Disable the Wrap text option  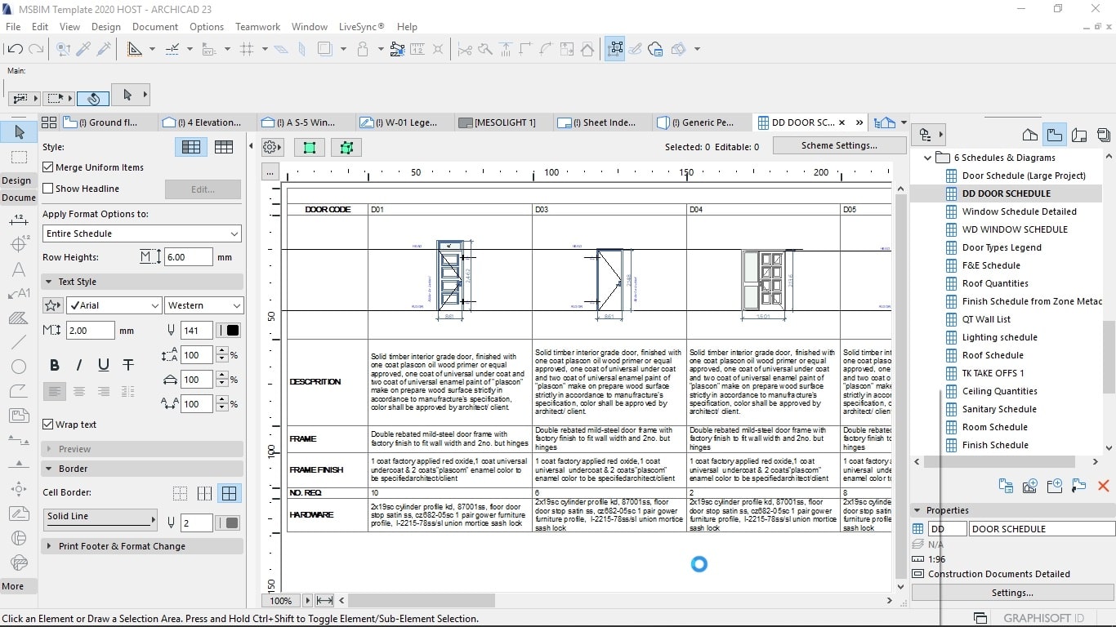pos(47,423)
